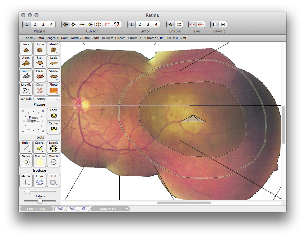Click the zoom in magnifier button
305x238 pixels.
click(x=72, y=208)
